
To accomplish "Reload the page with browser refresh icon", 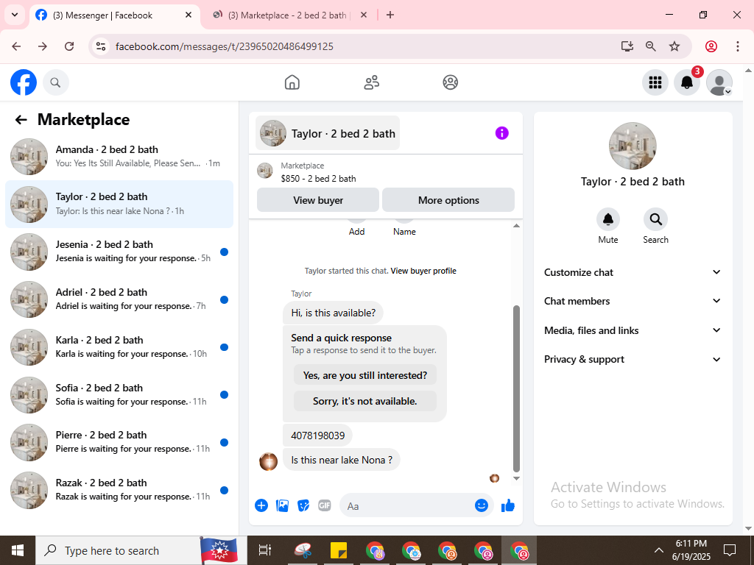I will (69, 46).
